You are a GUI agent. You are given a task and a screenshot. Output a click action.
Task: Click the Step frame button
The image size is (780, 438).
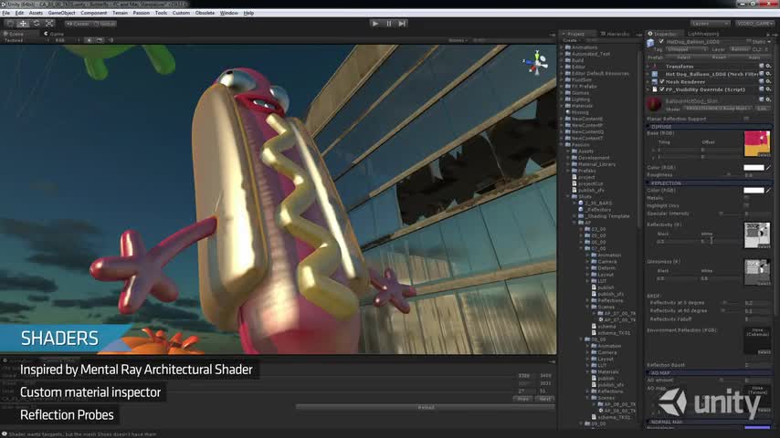coord(402,24)
